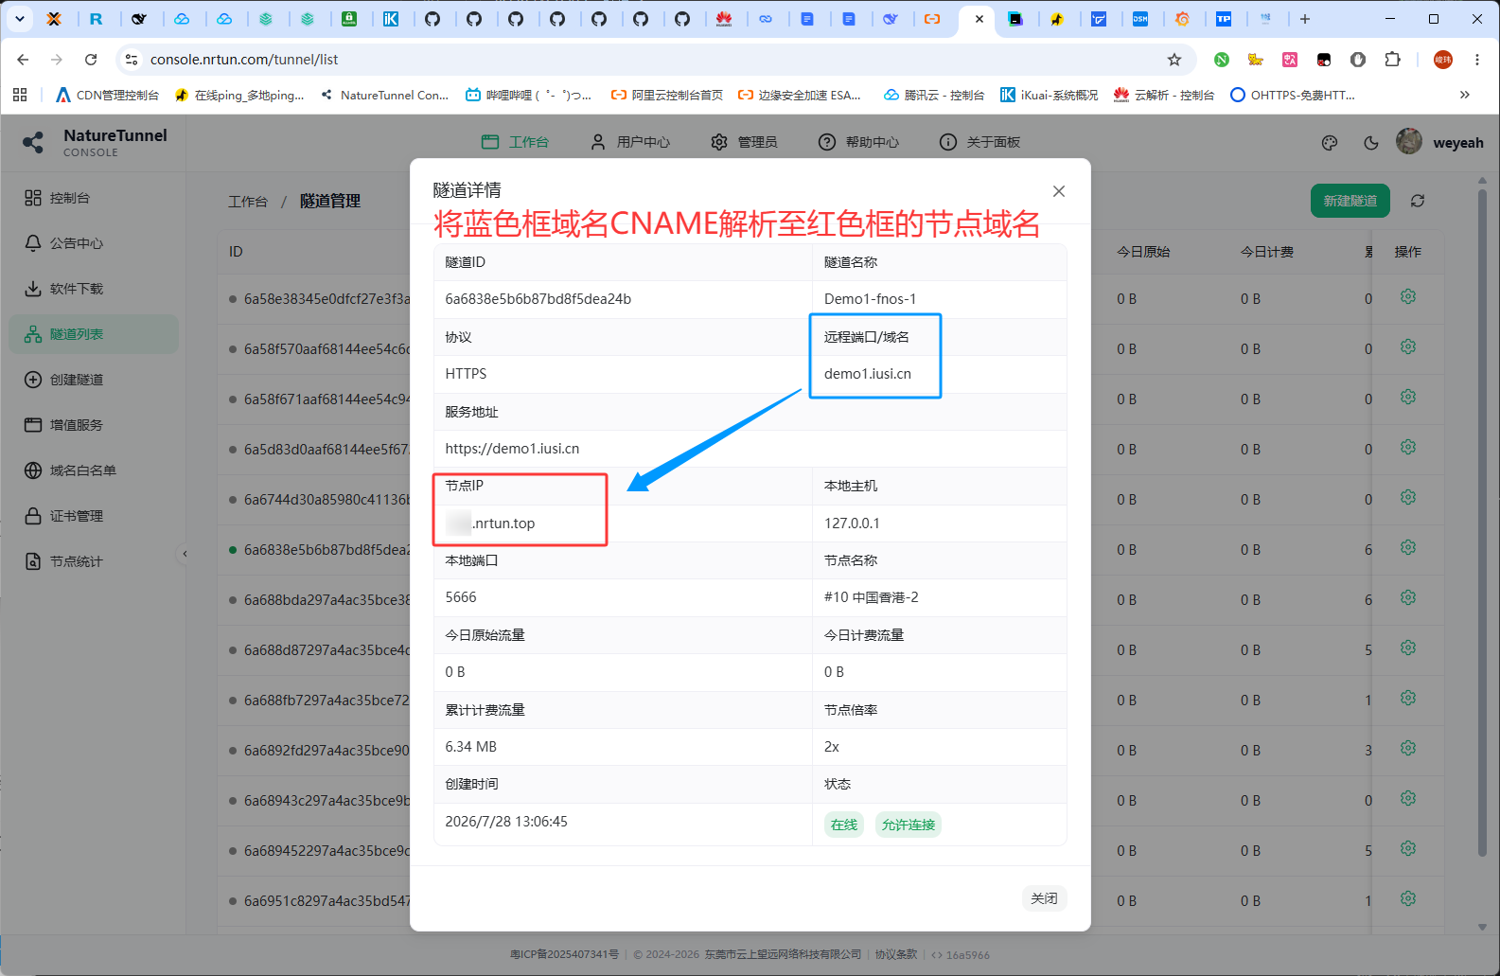The height and width of the screenshot is (976, 1500).
Task: Click the NatureTunnel console logo
Action: 95,142
